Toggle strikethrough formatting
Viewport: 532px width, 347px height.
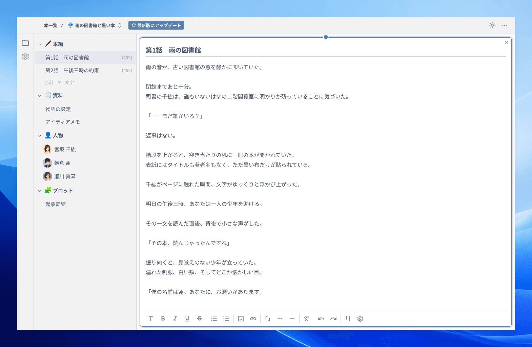pyautogui.click(x=200, y=319)
